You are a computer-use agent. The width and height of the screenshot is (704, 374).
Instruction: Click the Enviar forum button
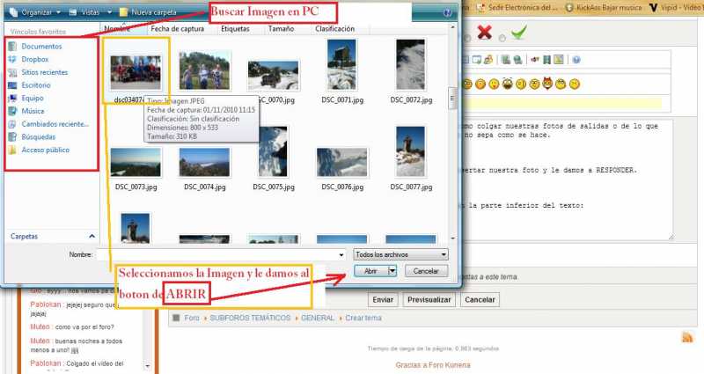[x=383, y=299]
